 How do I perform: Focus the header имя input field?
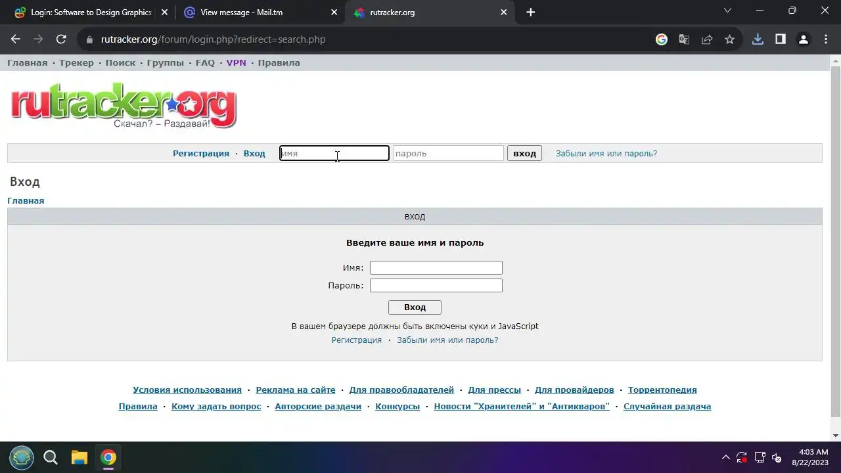[x=334, y=153]
